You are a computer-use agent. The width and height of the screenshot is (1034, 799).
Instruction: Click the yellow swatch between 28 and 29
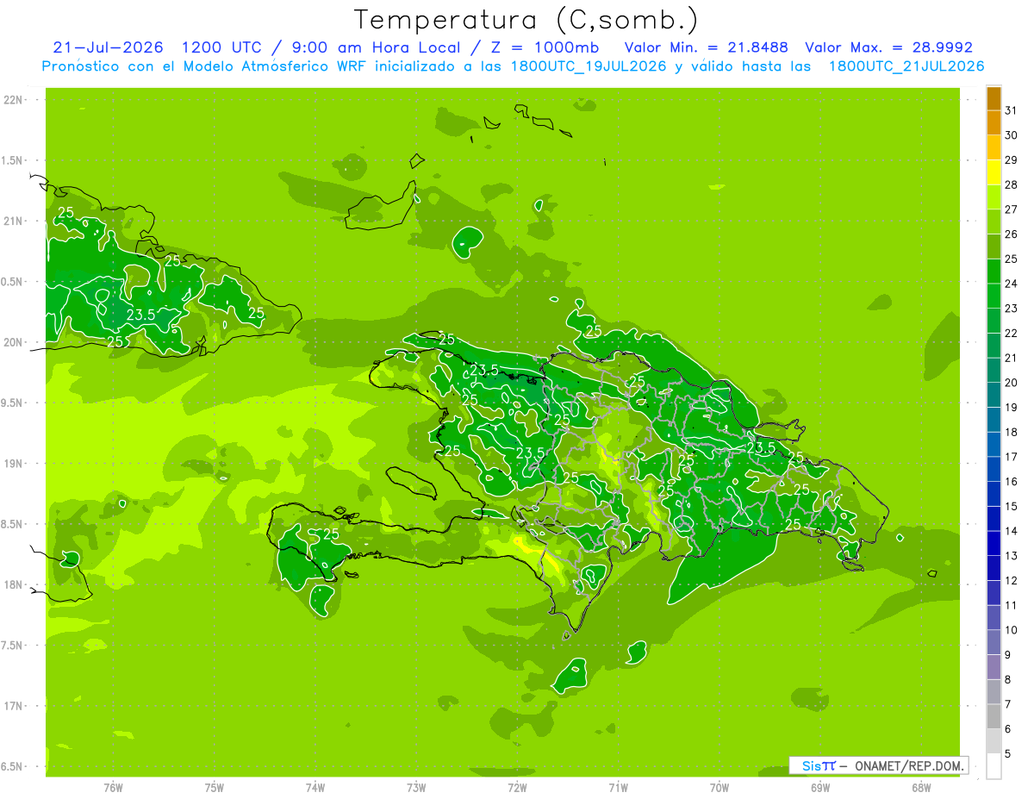(x=994, y=172)
